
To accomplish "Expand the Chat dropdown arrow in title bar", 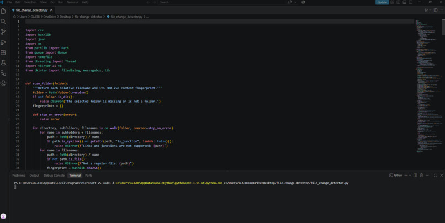I will pos(295,2).
